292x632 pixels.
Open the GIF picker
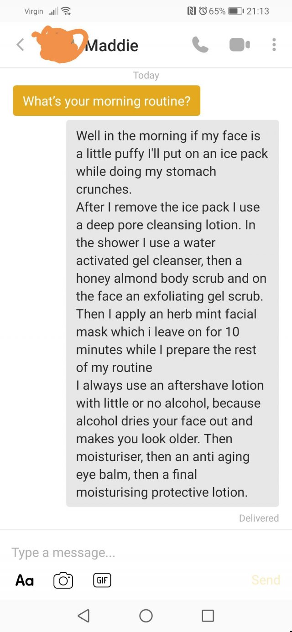tap(102, 580)
